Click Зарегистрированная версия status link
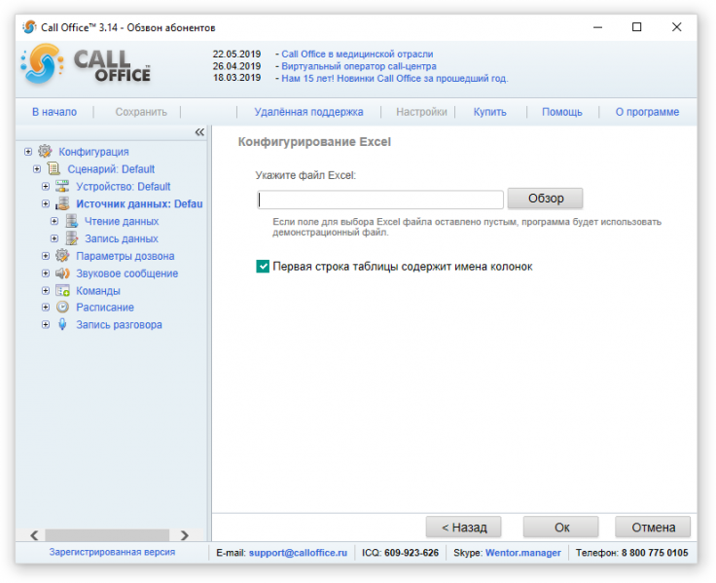 pos(112,552)
